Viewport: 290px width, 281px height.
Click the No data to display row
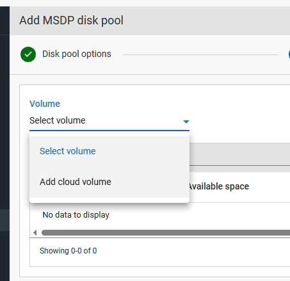click(160, 215)
